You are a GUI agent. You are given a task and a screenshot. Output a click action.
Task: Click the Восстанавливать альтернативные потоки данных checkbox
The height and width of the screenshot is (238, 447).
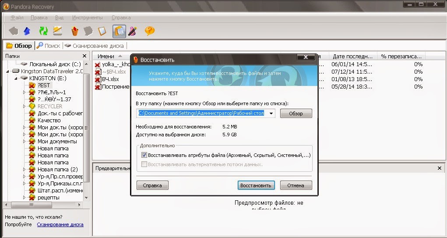pos(144,164)
